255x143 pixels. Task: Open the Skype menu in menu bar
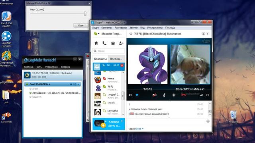tap(96, 28)
